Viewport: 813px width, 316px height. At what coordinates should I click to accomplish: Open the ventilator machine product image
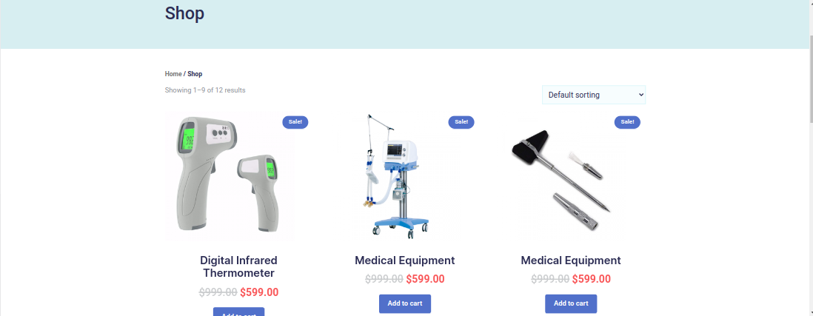click(x=395, y=176)
